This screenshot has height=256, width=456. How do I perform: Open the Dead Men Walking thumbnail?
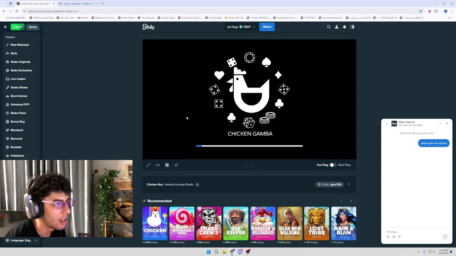(x=290, y=223)
